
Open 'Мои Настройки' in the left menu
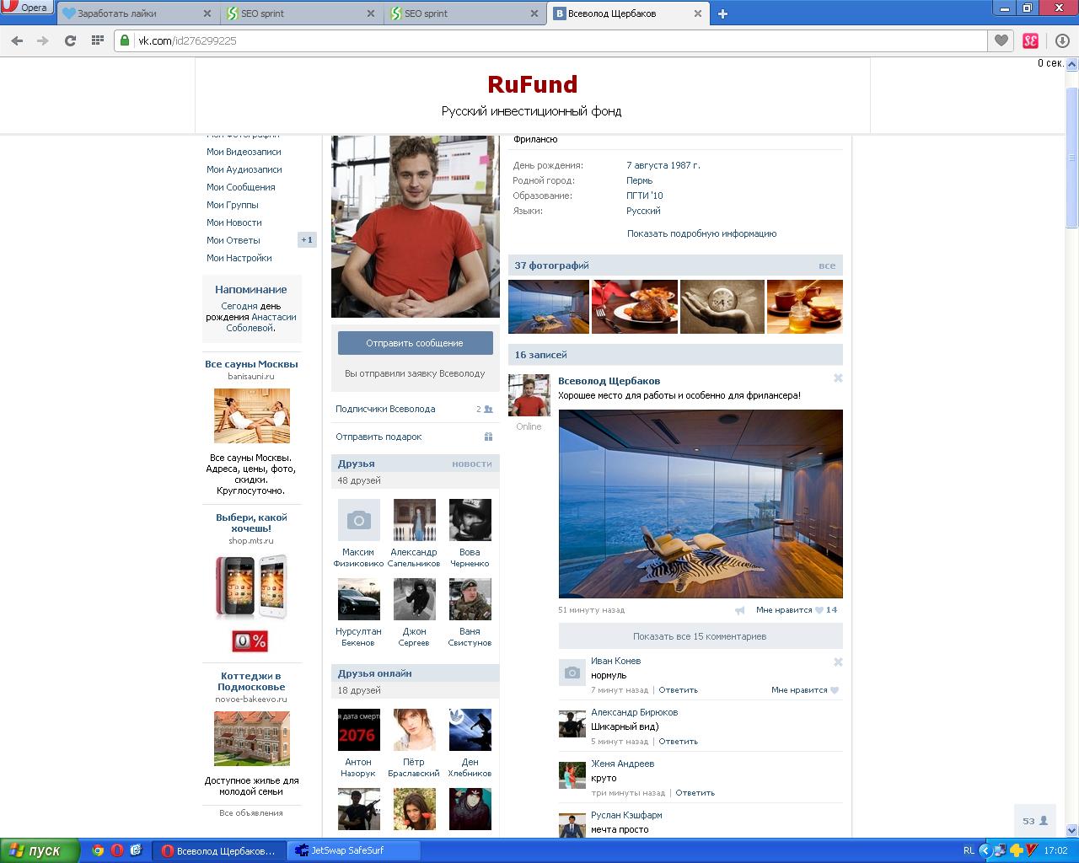tap(239, 258)
